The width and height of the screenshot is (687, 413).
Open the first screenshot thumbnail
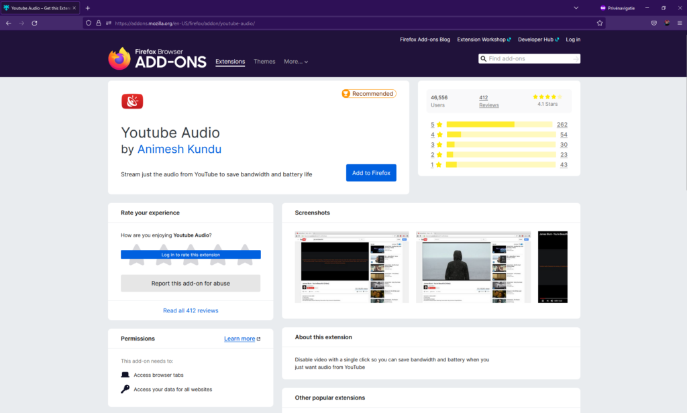click(x=352, y=267)
